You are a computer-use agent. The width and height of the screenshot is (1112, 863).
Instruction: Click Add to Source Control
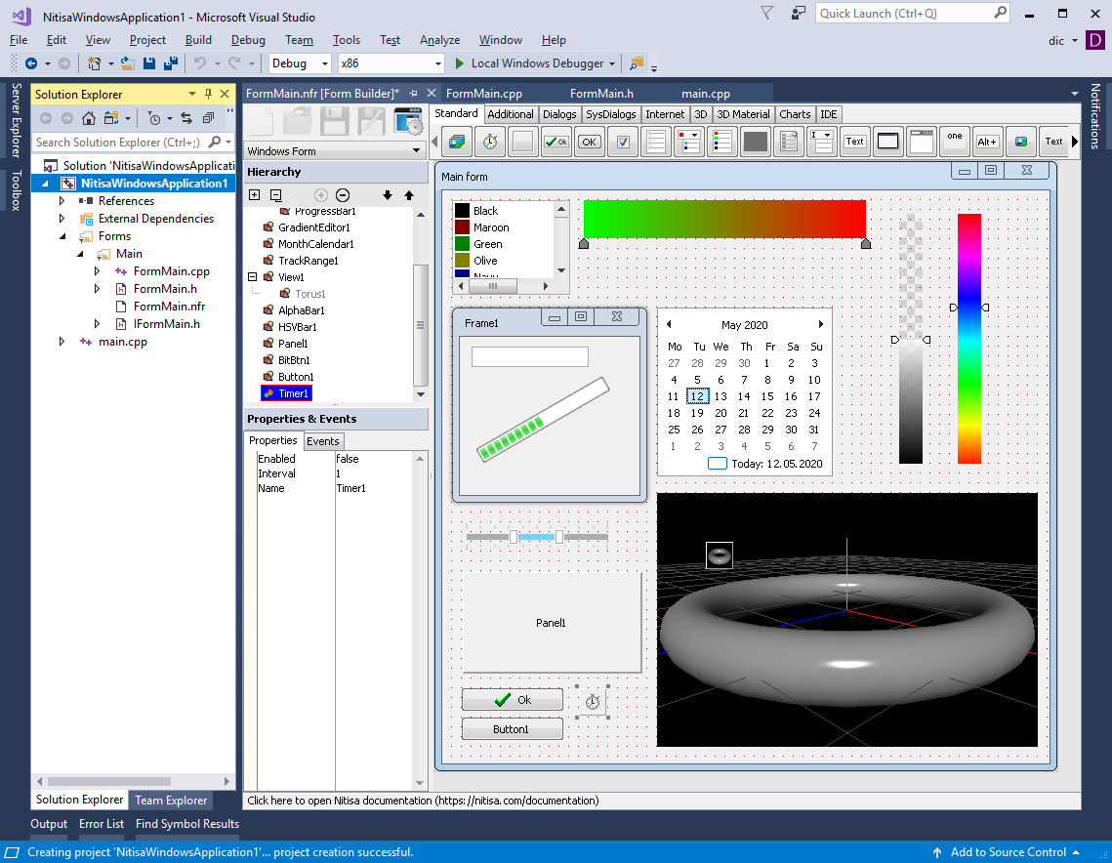(1008, 852)
